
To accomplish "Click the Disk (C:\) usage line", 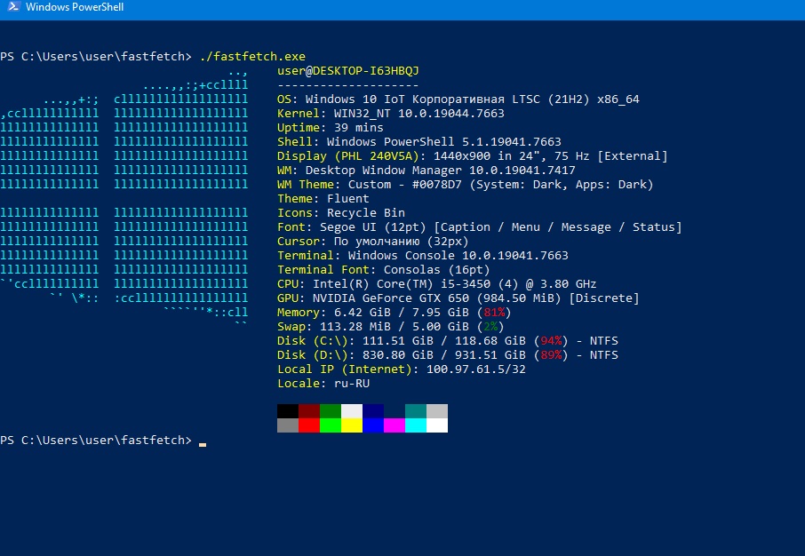I will click(448, 340).
